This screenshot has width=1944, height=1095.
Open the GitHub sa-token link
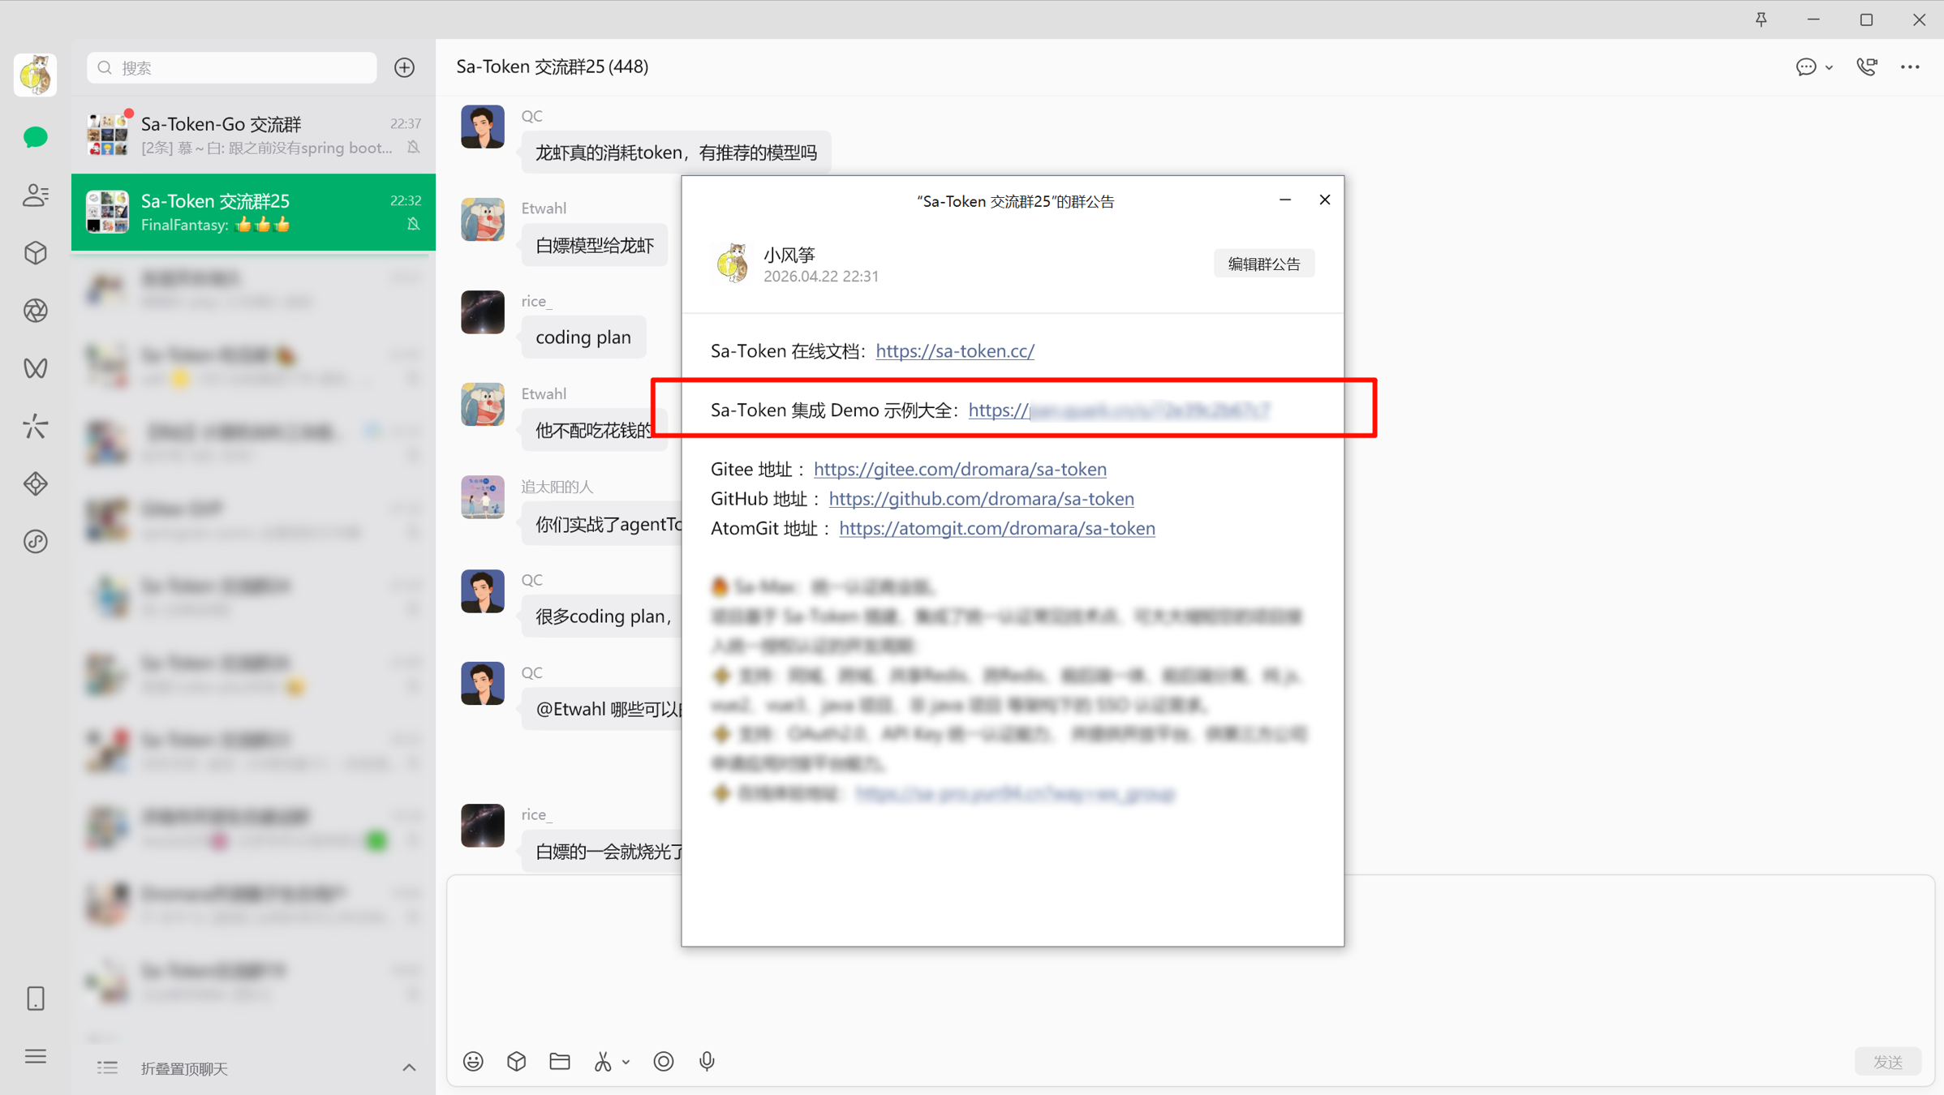pyautogui.click(x=981, y=498)
